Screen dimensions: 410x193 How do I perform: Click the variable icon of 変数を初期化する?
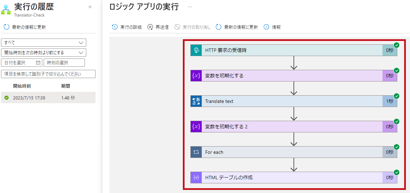click(196, 76)
